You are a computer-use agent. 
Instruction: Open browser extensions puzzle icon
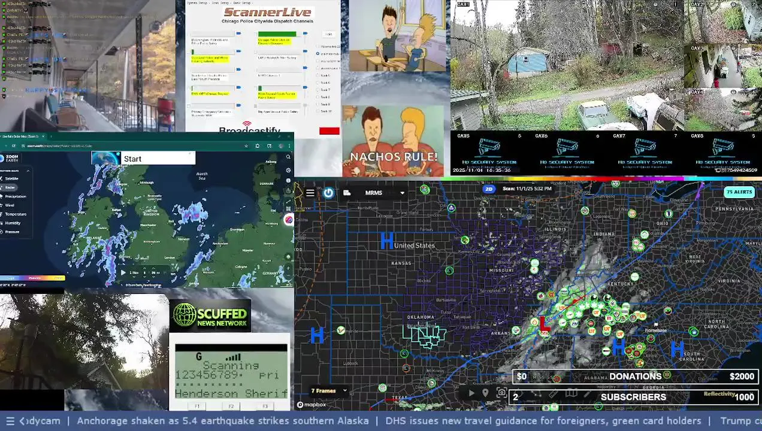258,145
